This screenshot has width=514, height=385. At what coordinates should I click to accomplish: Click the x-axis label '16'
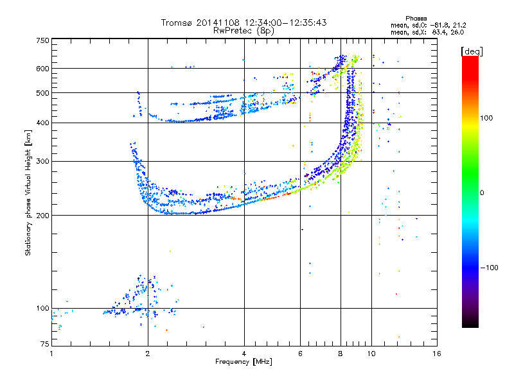tap(437, 354)
